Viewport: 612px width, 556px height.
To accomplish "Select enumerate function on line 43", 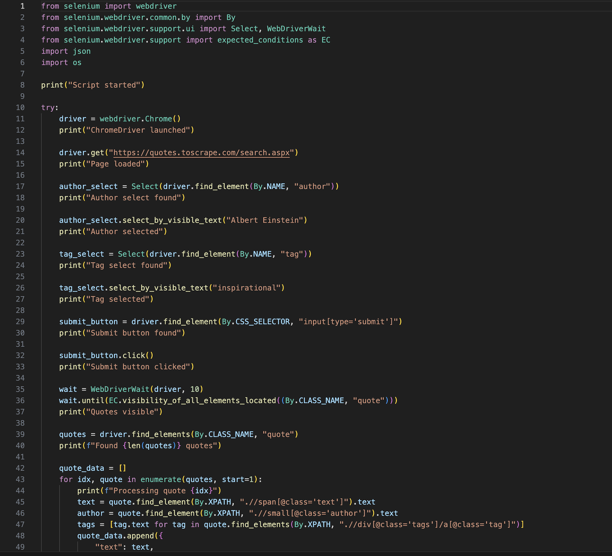I will 161,479.
